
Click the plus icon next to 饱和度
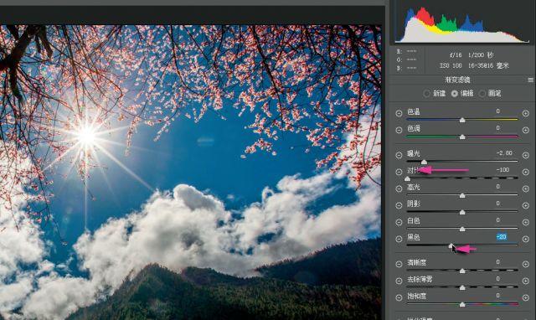[x=526, y=297]
